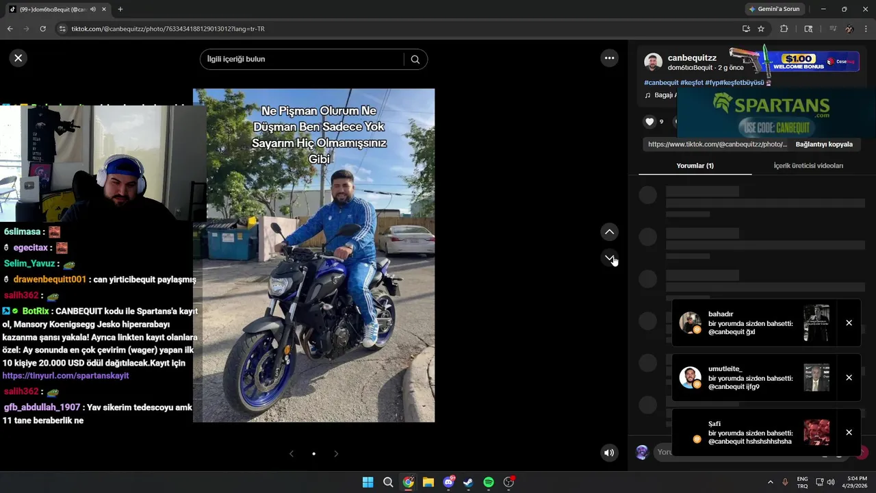Open the #keşfet hashtag
876x493 pixels.
[691, 82]
